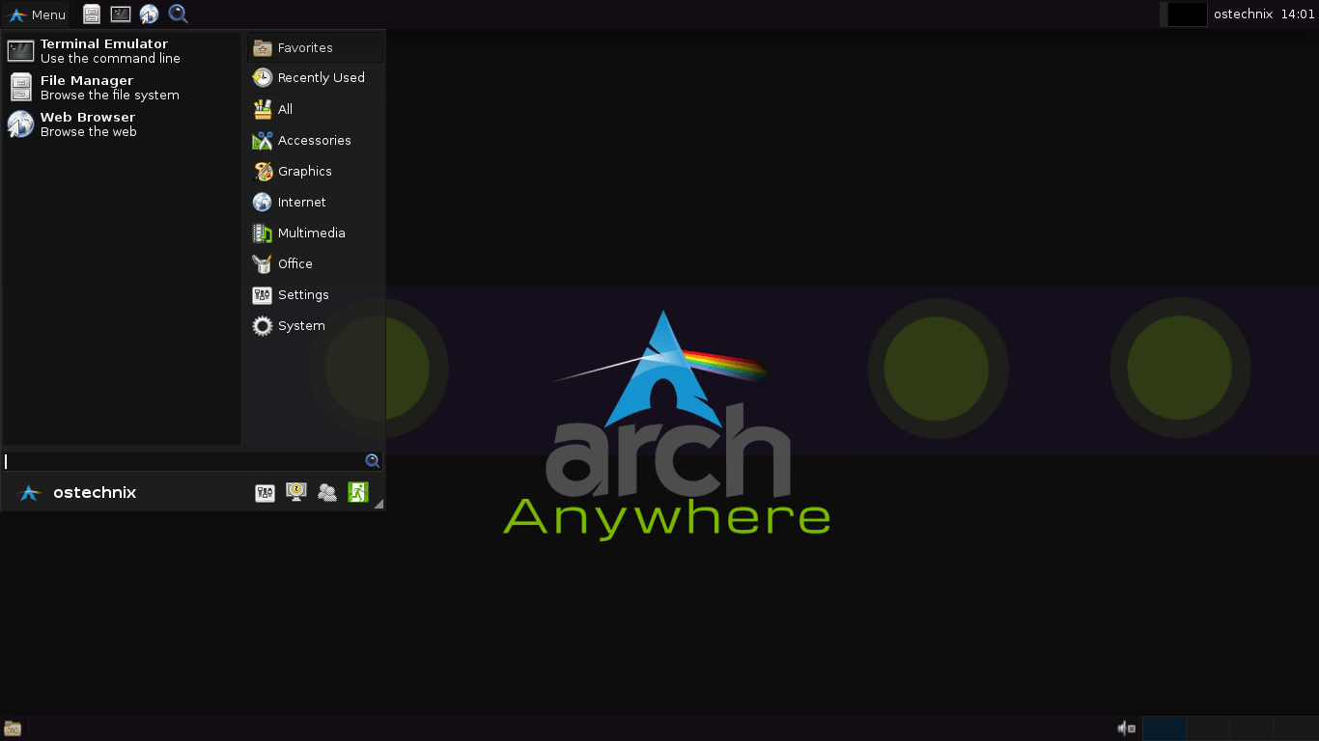This screenshot has width=1319, height=741.
Task: Log out with the green exit icon
Action: click(x=358, y=493)
